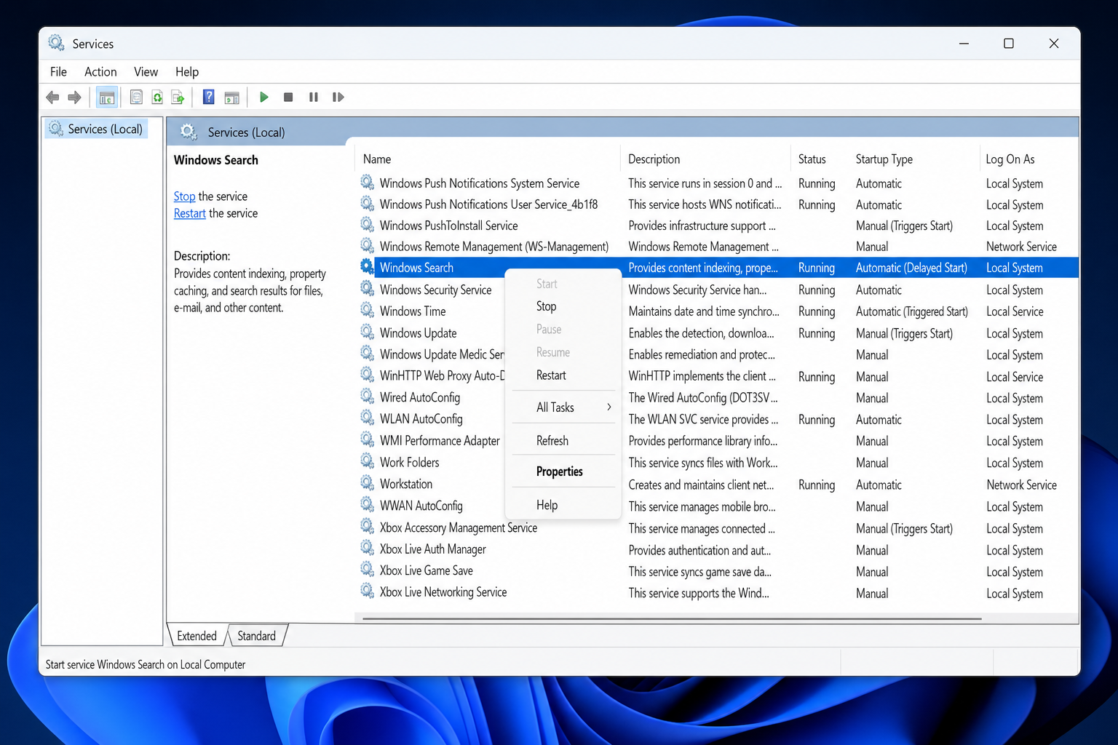
Task: Click the Restart the service link
Action: point(189,213)
